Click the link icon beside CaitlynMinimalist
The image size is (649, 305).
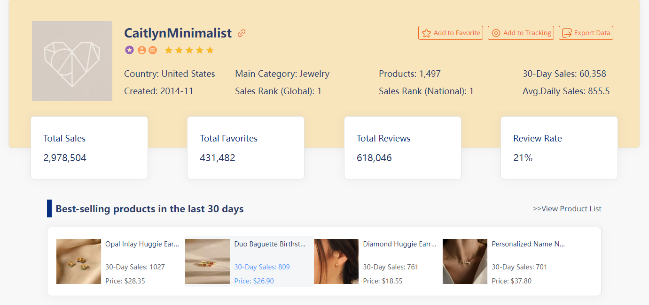pos(242,33)
